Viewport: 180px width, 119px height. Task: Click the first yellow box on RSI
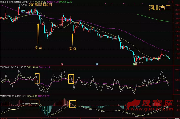[37, 78]
